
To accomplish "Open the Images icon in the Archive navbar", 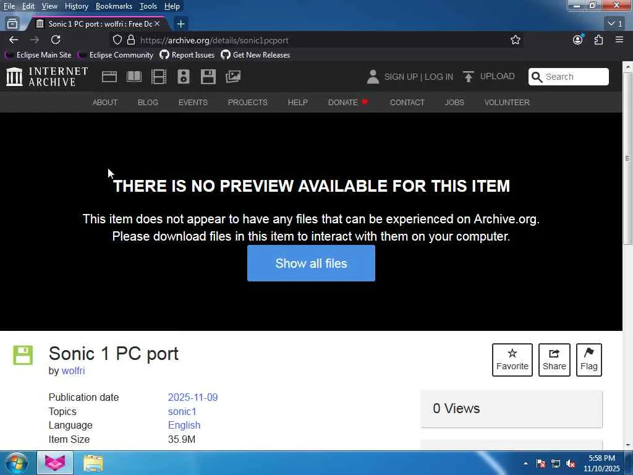I will pos(233,77).
